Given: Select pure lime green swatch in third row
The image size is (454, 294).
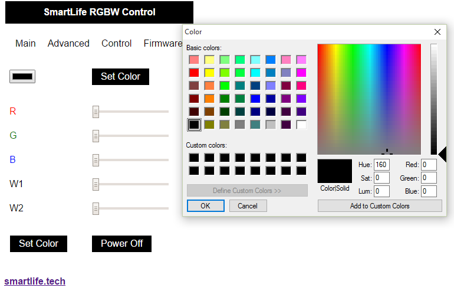Looking at the screenshot, I should coord(225,86).
